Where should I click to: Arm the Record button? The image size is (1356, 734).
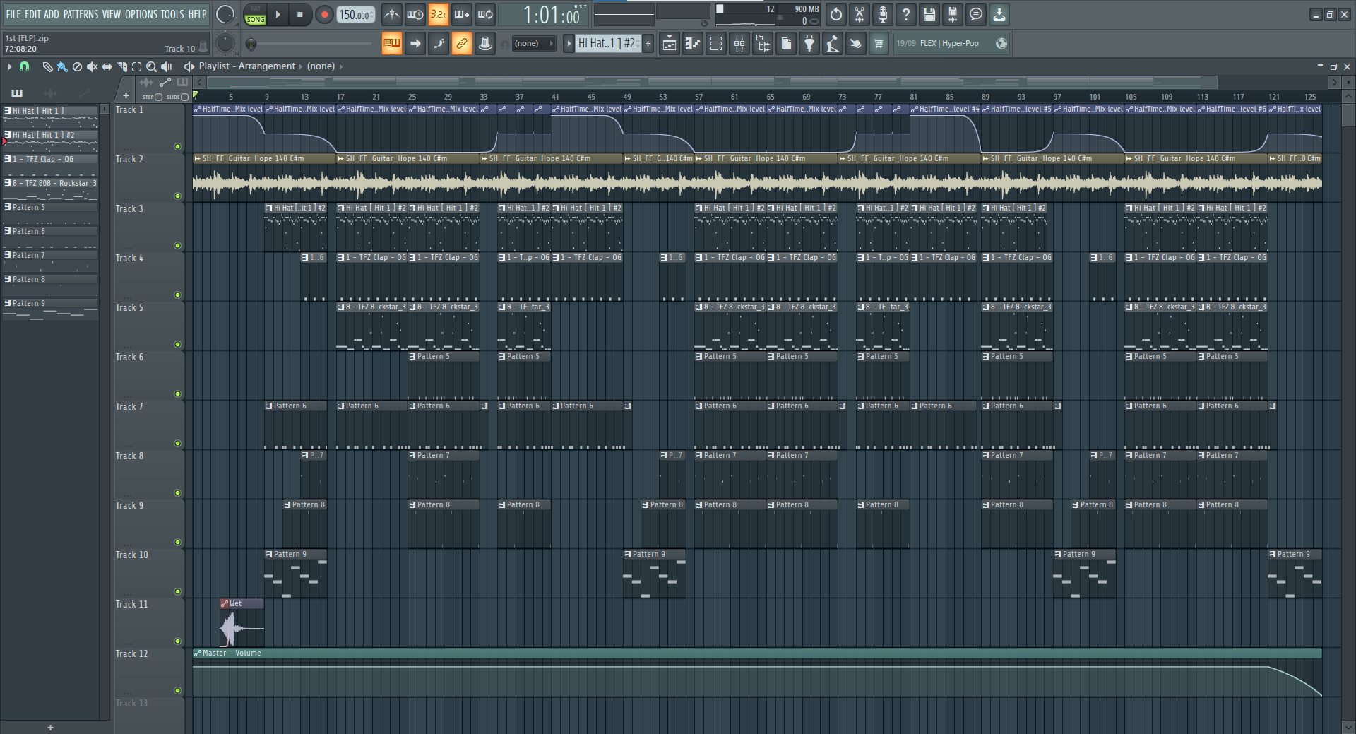pyautogui.click(x=324, y=14)
